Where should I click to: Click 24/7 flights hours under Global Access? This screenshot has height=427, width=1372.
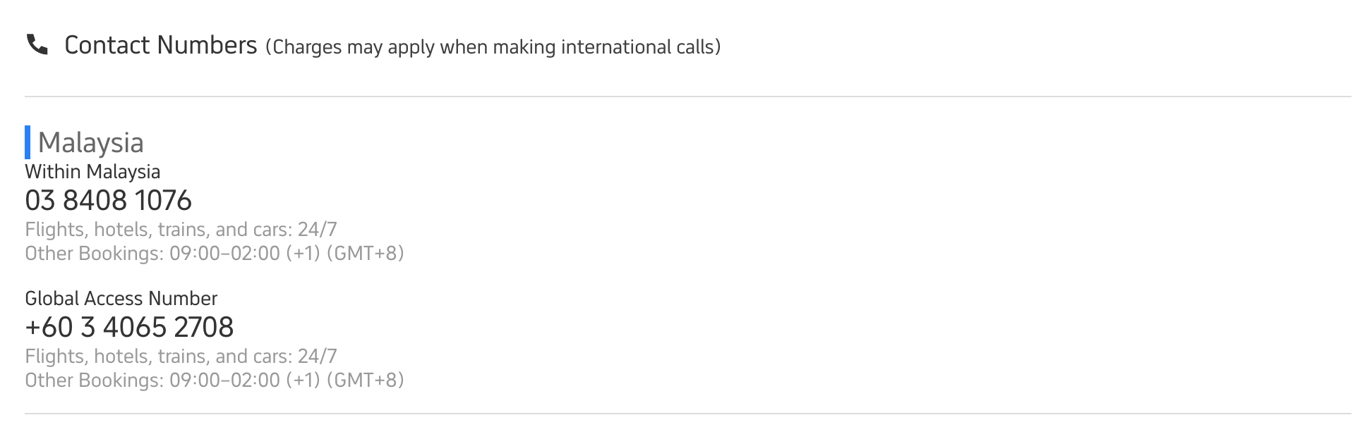(181, 357)
